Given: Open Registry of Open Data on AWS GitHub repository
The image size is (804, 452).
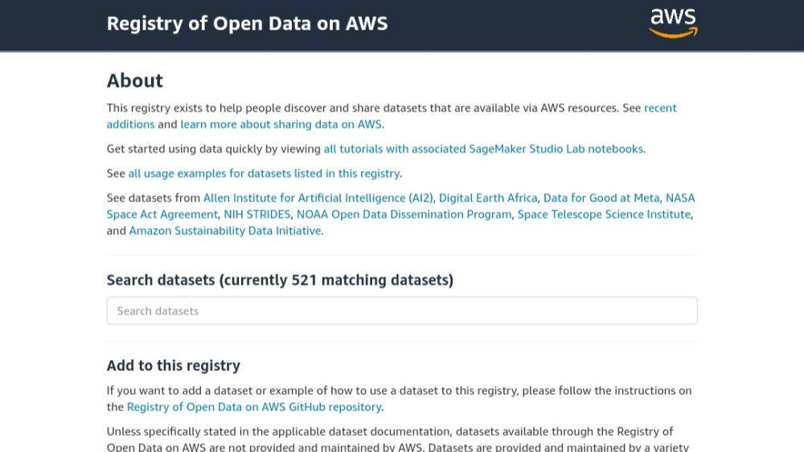Looking at the screenshot, I should click(x=254, y=407).
